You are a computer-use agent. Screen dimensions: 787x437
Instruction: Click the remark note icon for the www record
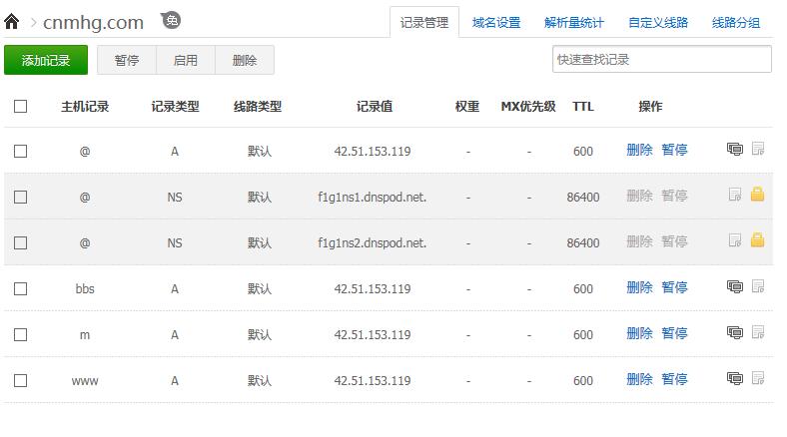(758, 379)
